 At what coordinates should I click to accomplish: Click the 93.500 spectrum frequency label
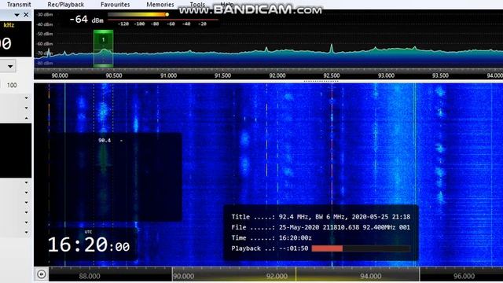(x=440, y=75)
